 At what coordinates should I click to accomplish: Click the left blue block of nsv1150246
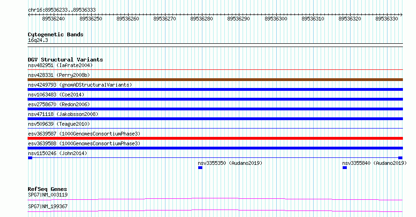[x=30, y=158]
